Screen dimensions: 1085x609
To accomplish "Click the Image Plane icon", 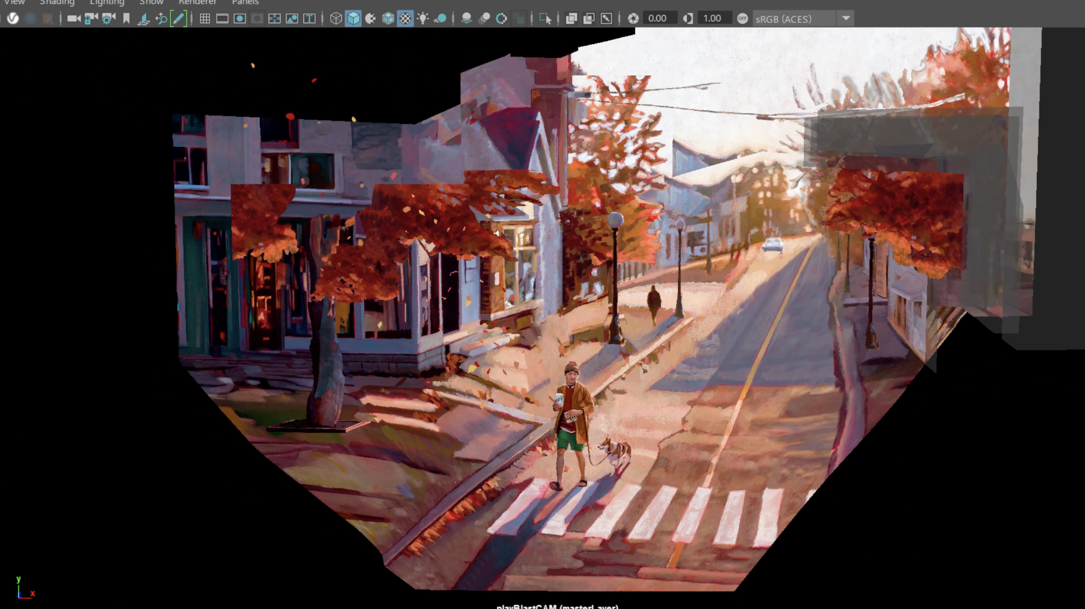I will (x=144, y=19).
